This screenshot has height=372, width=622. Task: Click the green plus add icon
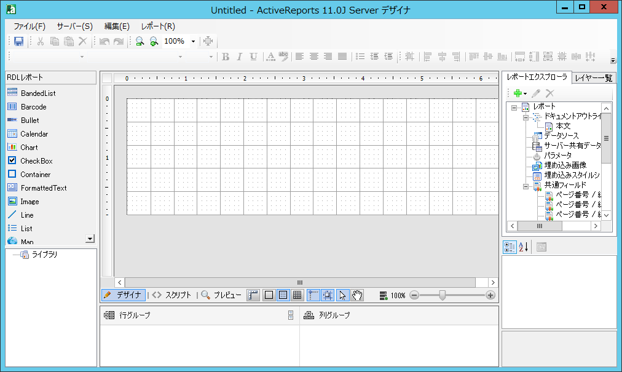click(x=518, y=93)
